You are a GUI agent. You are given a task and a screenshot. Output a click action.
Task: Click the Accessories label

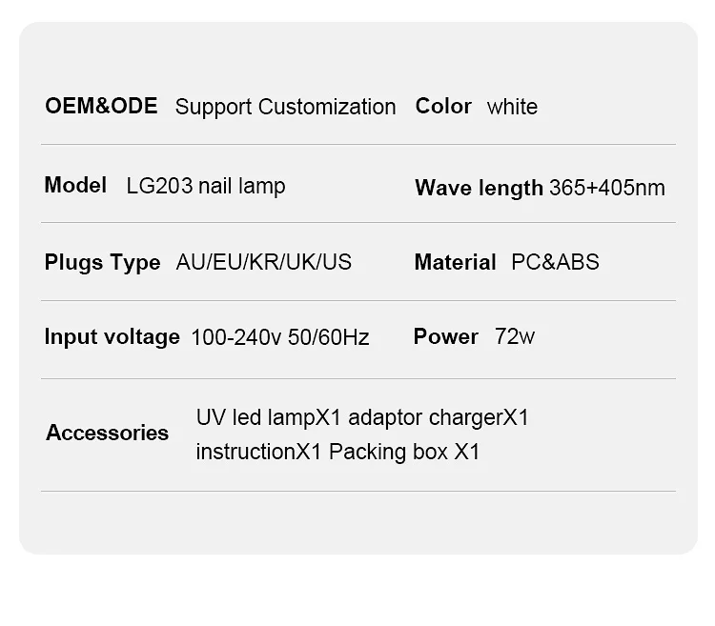coord(107,433)
